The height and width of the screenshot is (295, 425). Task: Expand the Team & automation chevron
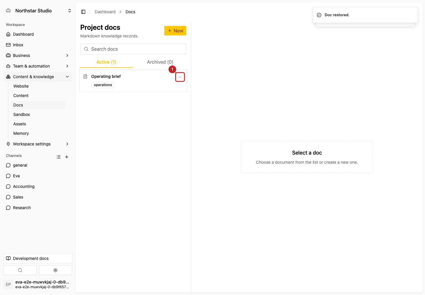tap(67, 66)
